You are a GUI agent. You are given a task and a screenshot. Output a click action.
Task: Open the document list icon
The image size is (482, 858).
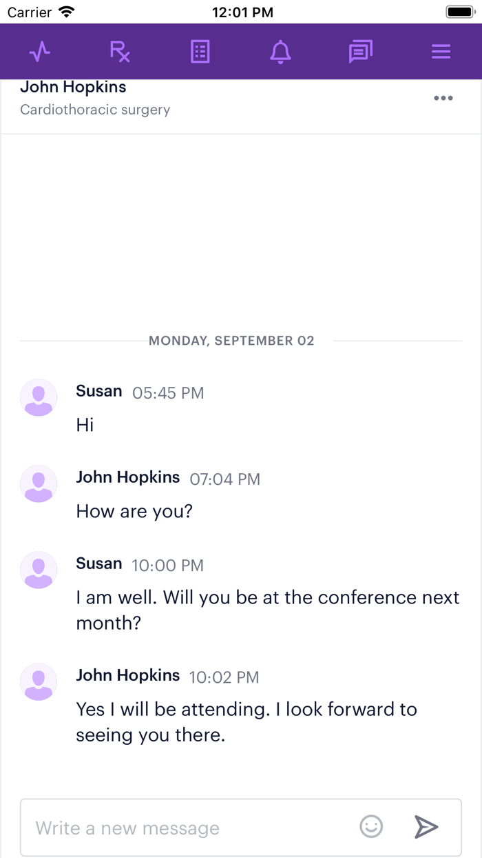(x=200, y=52)
